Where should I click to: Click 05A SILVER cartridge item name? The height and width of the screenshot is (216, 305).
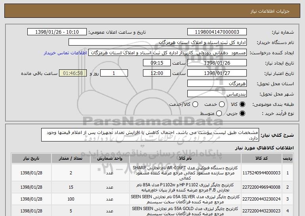coord(185,199)
